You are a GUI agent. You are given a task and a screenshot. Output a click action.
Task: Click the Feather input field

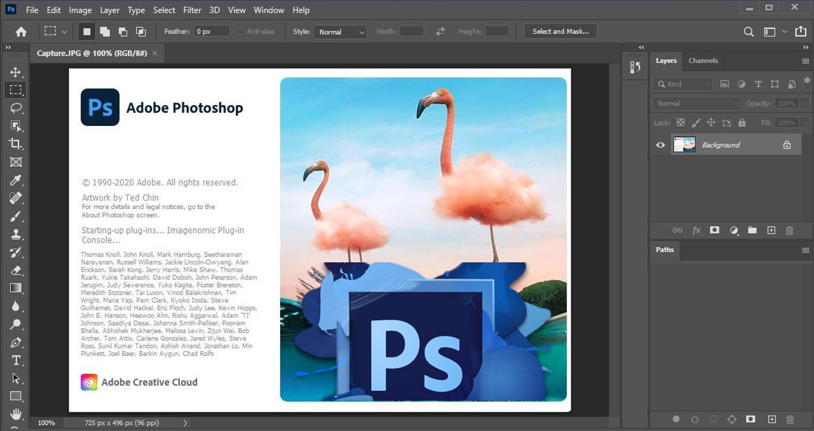pyautogui.click(x=212, y=31)
